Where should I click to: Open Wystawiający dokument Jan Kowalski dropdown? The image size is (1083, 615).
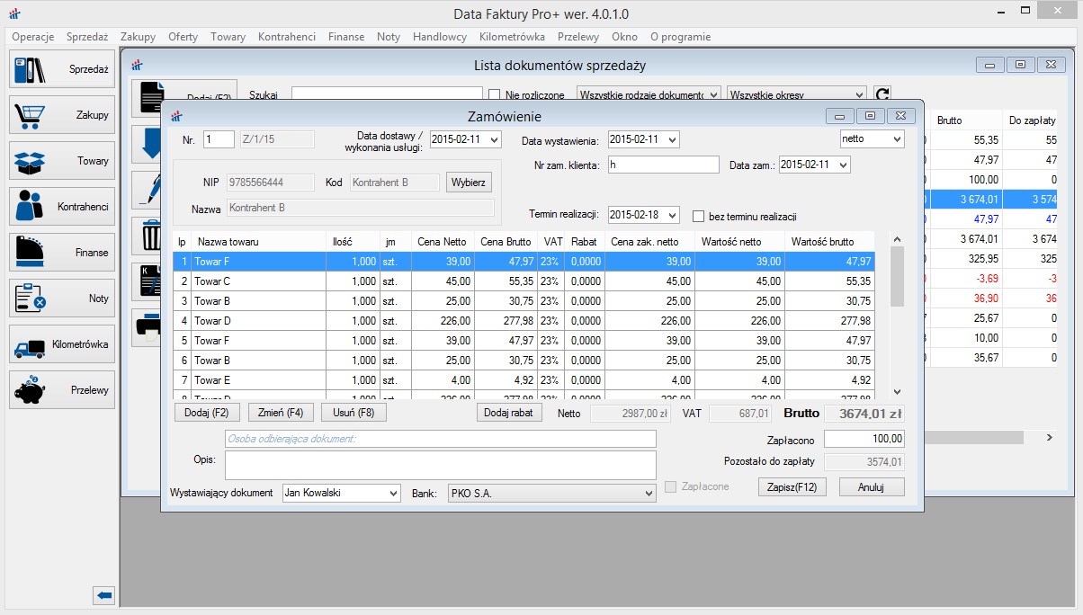[x=393, y=494]
